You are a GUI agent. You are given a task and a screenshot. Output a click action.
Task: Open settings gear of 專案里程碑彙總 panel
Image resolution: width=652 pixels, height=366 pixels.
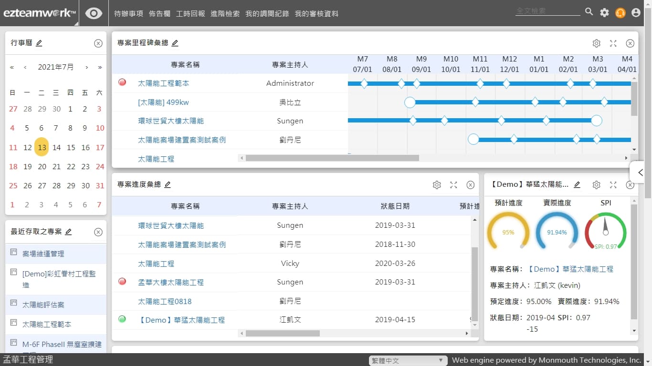pos(596,43)
